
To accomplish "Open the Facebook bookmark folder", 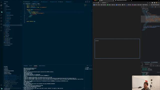I will tap(103, 5).
